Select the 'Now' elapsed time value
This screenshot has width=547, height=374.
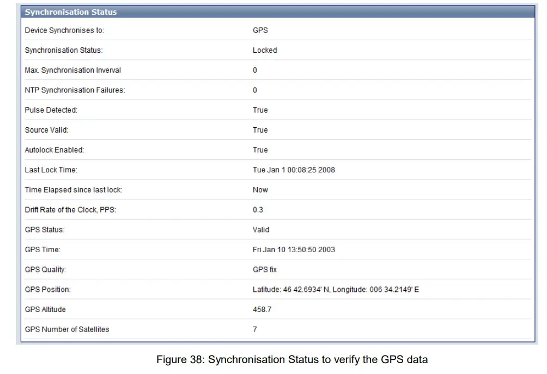(x=260, y=190)
